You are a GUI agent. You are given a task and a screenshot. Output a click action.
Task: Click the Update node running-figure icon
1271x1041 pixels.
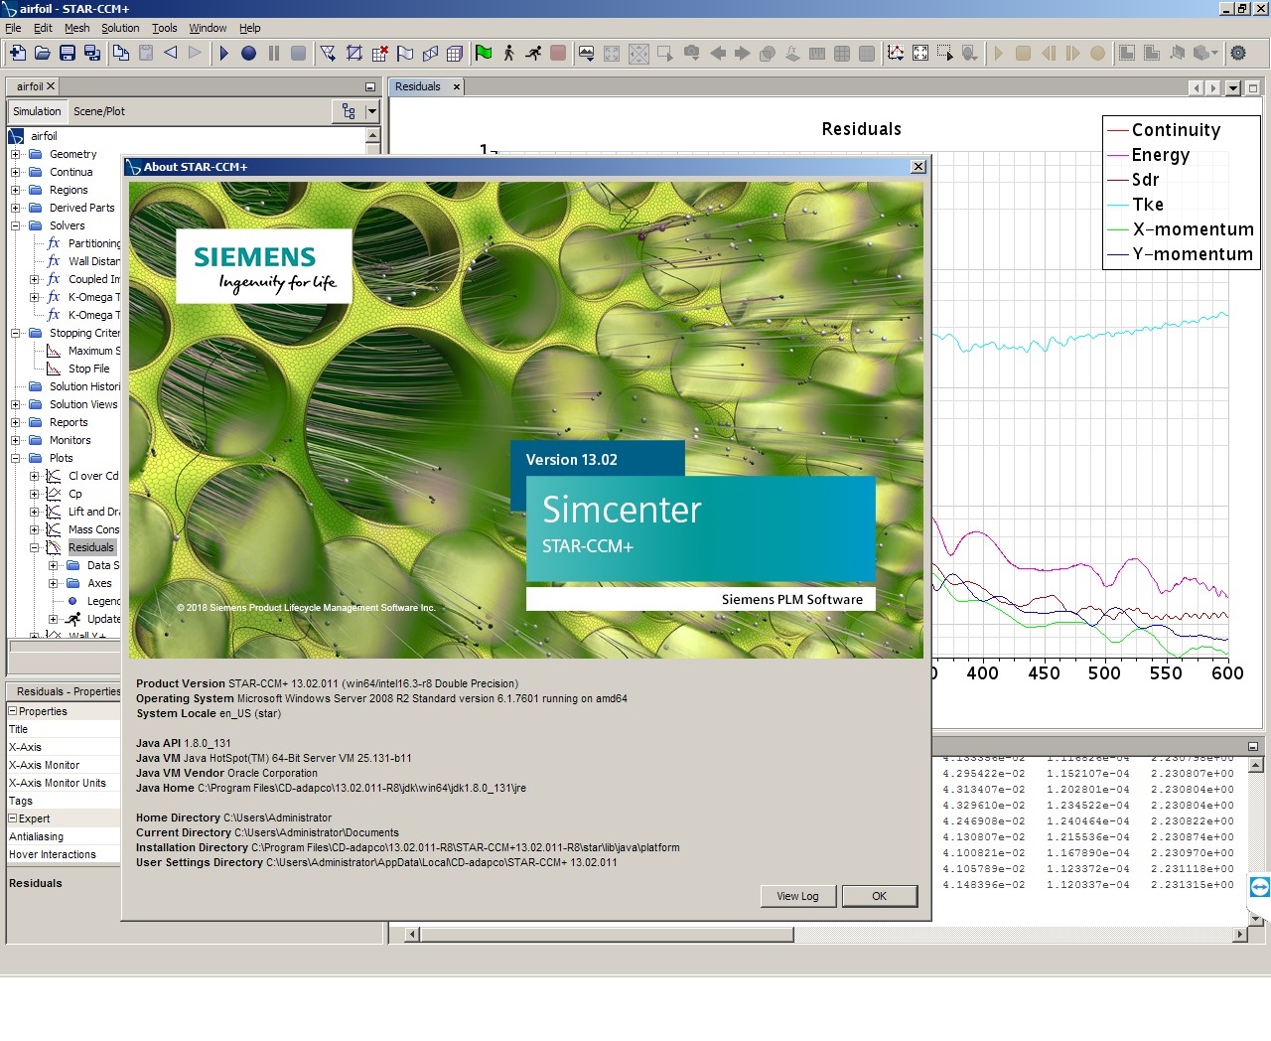[73, 619]
